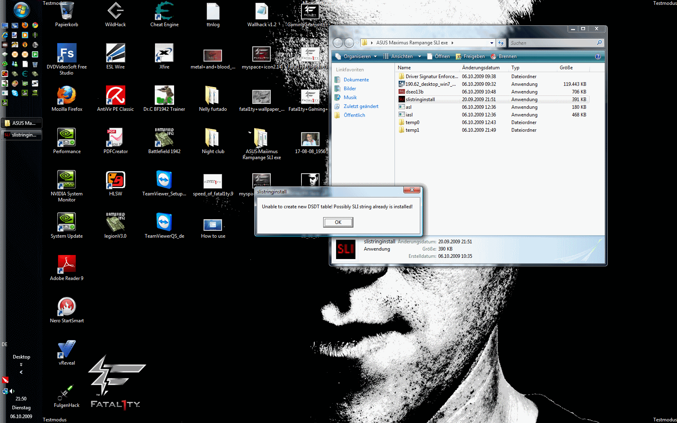
Task: Launch Skype from quick launch
Action: click(15, 93)
